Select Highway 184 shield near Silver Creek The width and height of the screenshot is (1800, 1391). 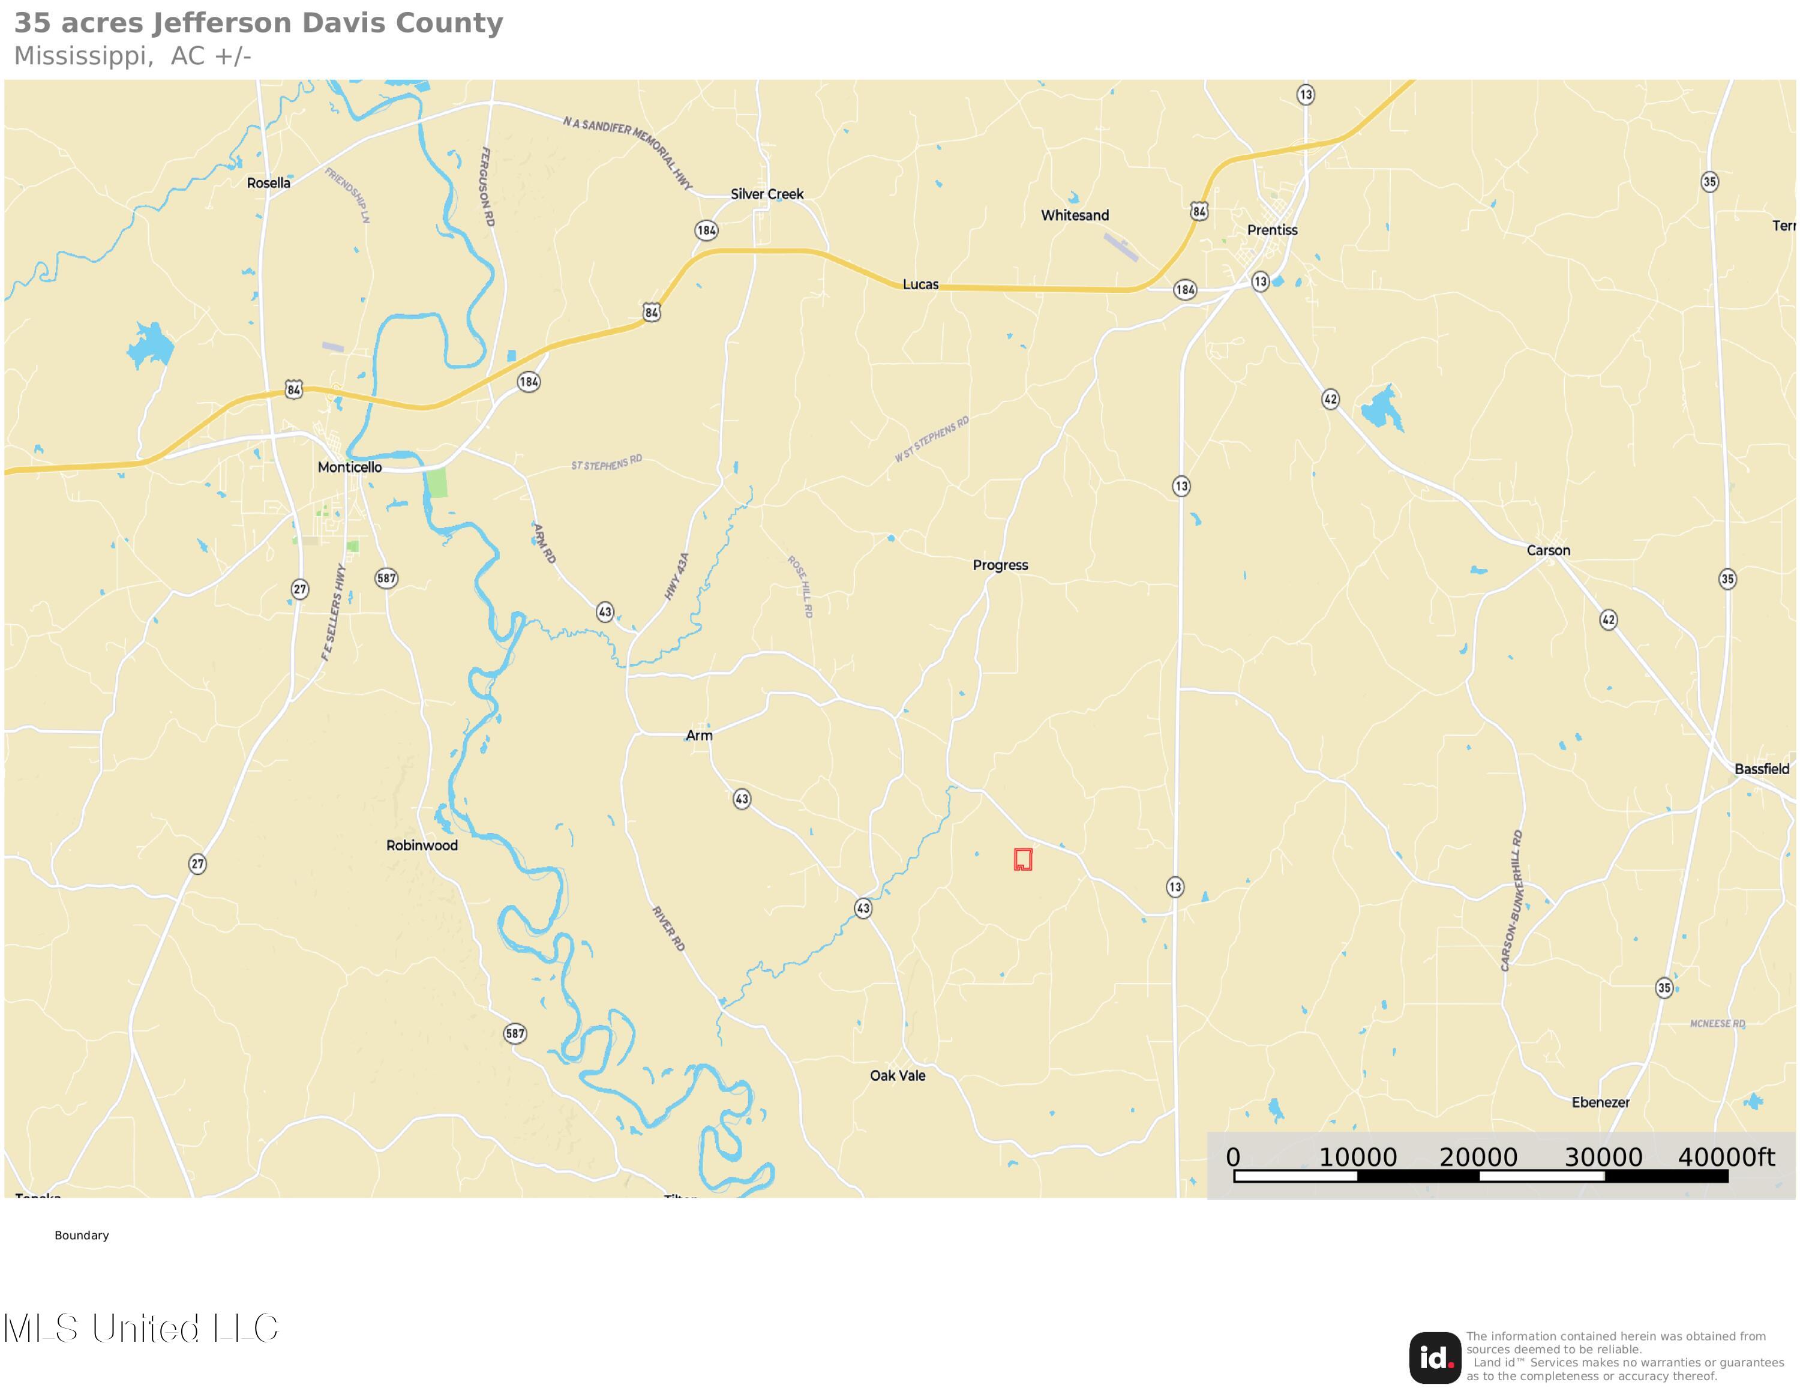click(x=706, y=231)
